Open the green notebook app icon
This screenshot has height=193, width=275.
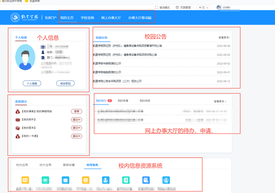point(126,180)
